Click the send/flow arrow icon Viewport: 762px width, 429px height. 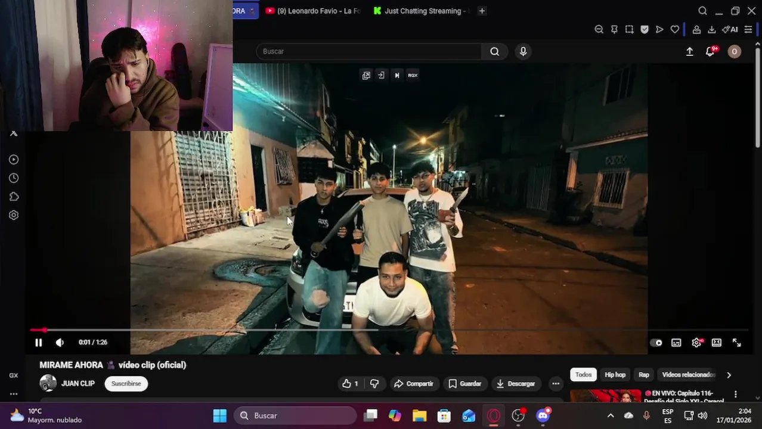(x=659, y=29)
